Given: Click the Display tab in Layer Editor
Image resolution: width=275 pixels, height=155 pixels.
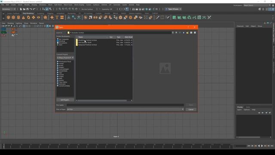Looking at the screenshot, I should click(x=240, y=107).
